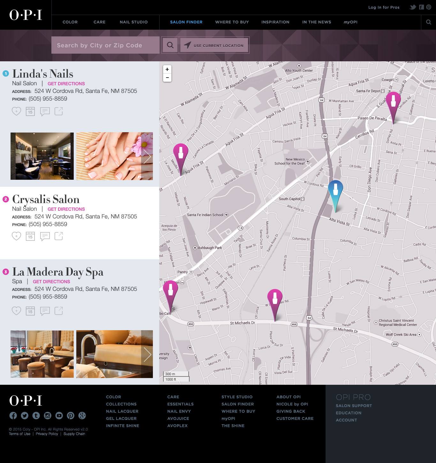
Task: Open the Pinterest icon in top bar
Action: point(429,7)
